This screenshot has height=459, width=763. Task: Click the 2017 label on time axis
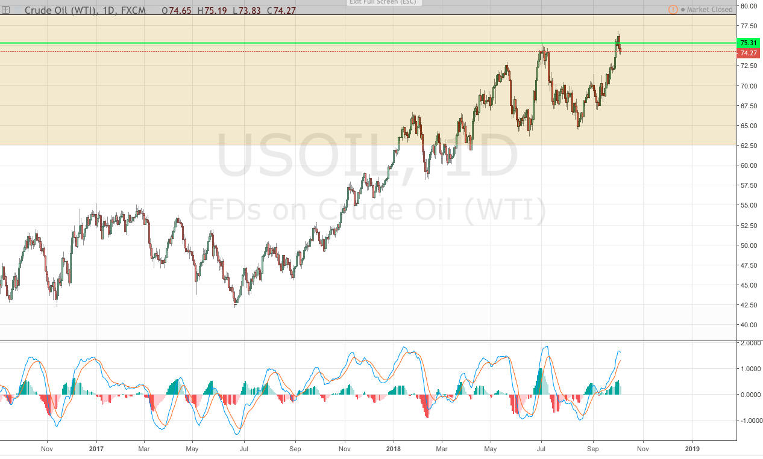[x=96, y=448]
